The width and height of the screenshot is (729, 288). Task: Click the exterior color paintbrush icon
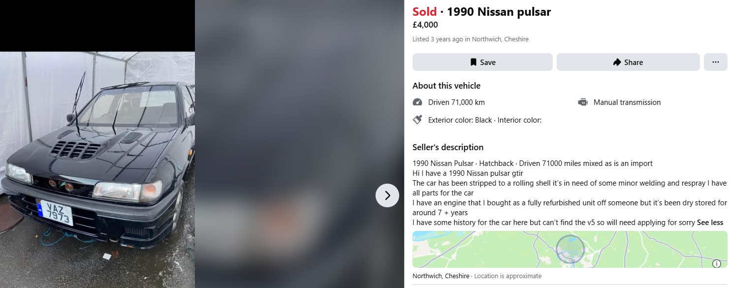tap(417, 120)
